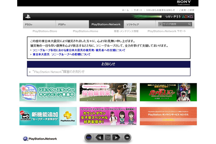Open the search scope dropdown arrow
216x144 pixels.
[x=160, y=24]
